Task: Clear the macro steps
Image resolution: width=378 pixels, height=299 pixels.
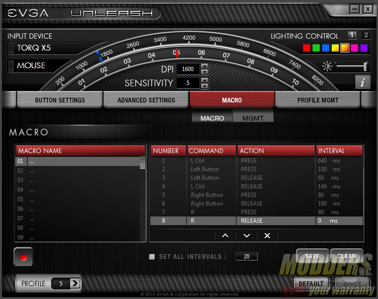Action: (x=346, y=256)
